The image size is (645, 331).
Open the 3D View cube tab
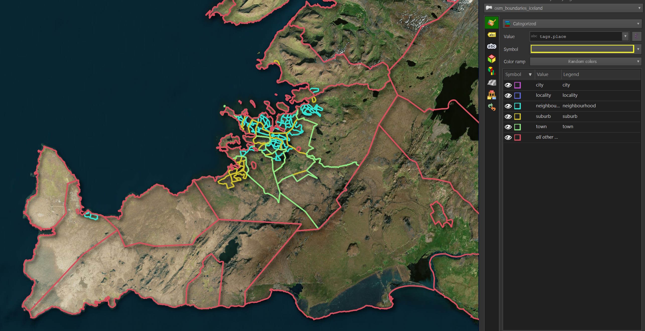[491, 59]
